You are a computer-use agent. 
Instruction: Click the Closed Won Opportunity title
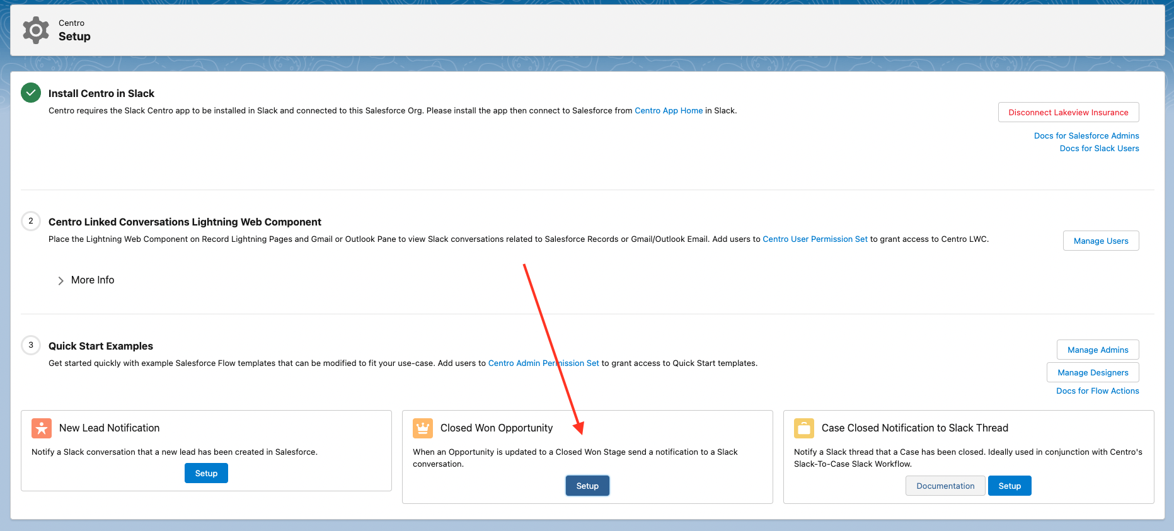497,428
